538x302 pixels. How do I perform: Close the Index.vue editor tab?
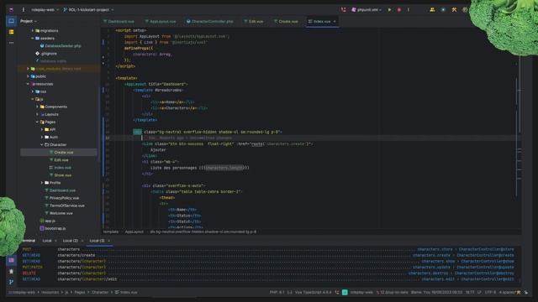tap(335, 21)
